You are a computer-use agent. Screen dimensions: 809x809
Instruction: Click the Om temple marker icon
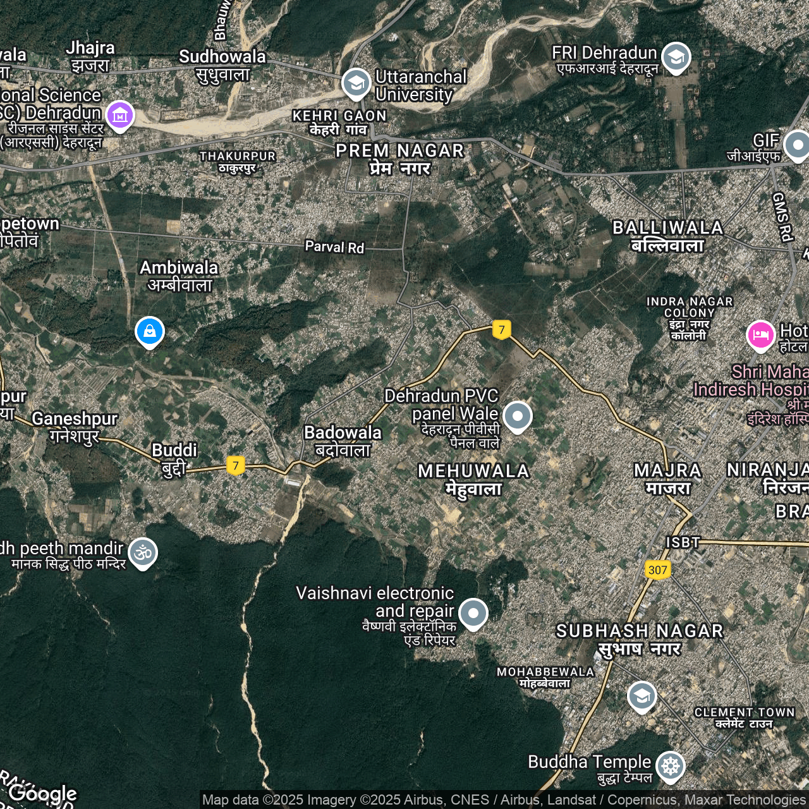tap(143, 552)
